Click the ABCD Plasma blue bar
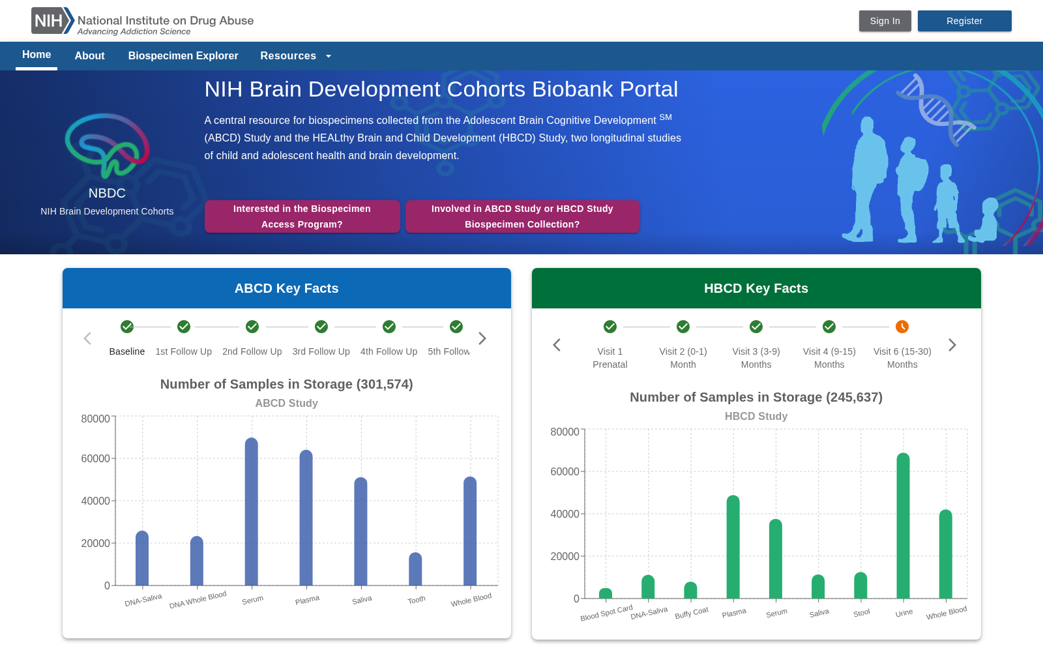Image resolution: width=1043 pixels, height=652 pixels. coord(306,518)
